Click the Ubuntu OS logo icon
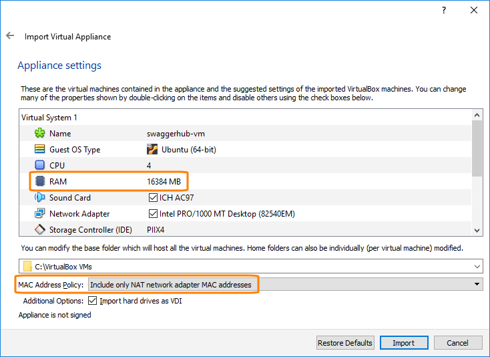 coord(152,149)
